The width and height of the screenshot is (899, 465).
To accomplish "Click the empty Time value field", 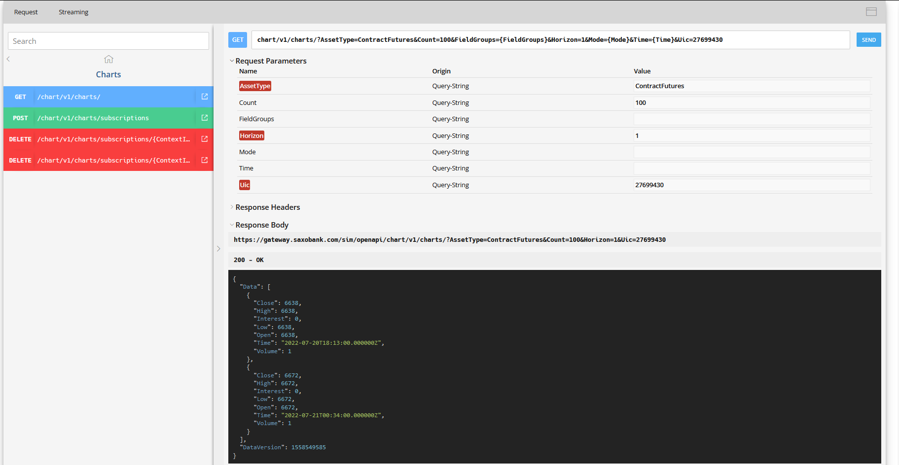I will click(x=752, y=168).
